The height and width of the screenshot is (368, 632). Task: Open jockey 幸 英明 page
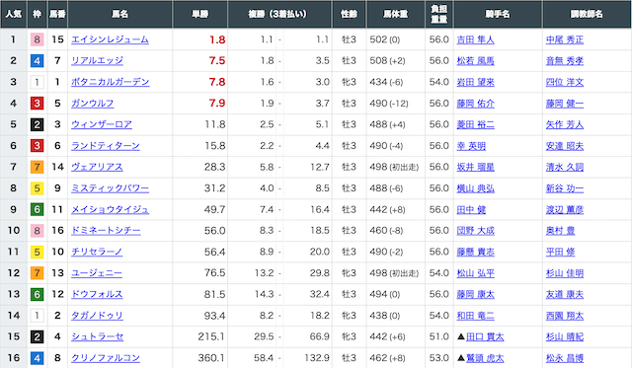tap(471, 146)
